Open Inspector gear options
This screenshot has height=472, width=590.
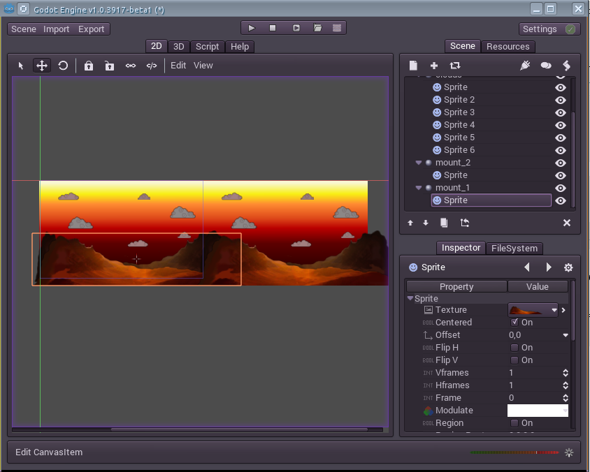[568, 267]
